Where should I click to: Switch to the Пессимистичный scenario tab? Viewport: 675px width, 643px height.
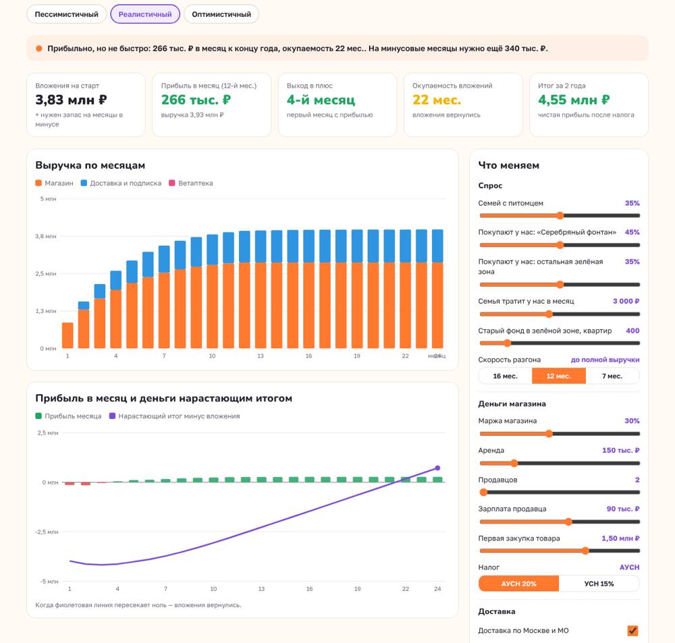66,14
